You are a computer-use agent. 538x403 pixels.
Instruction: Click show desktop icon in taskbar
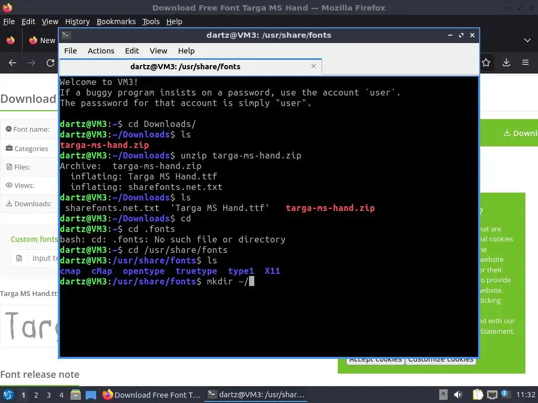tap(90, 395)
